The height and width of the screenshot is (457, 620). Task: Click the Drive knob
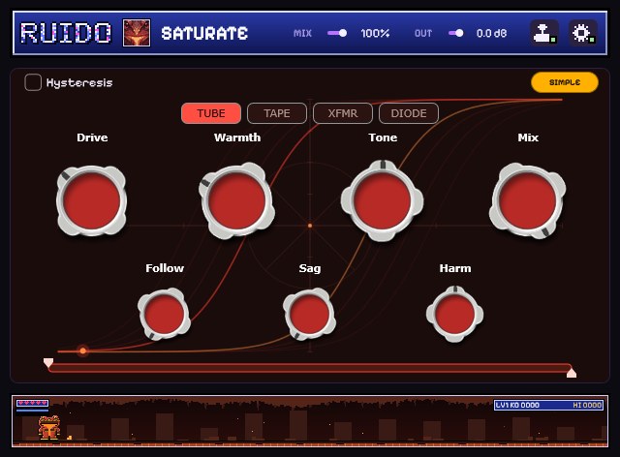[x=92, y=200]
